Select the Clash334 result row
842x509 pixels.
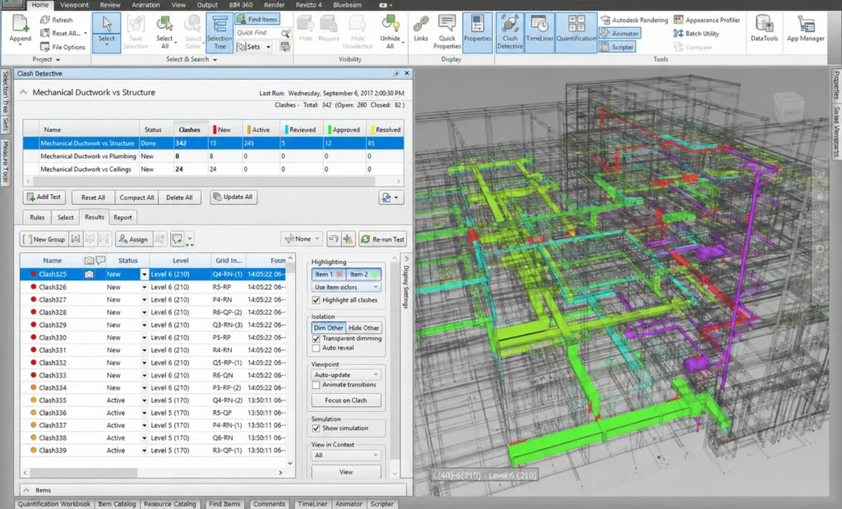pyautogui.click(x=153, y=387)
